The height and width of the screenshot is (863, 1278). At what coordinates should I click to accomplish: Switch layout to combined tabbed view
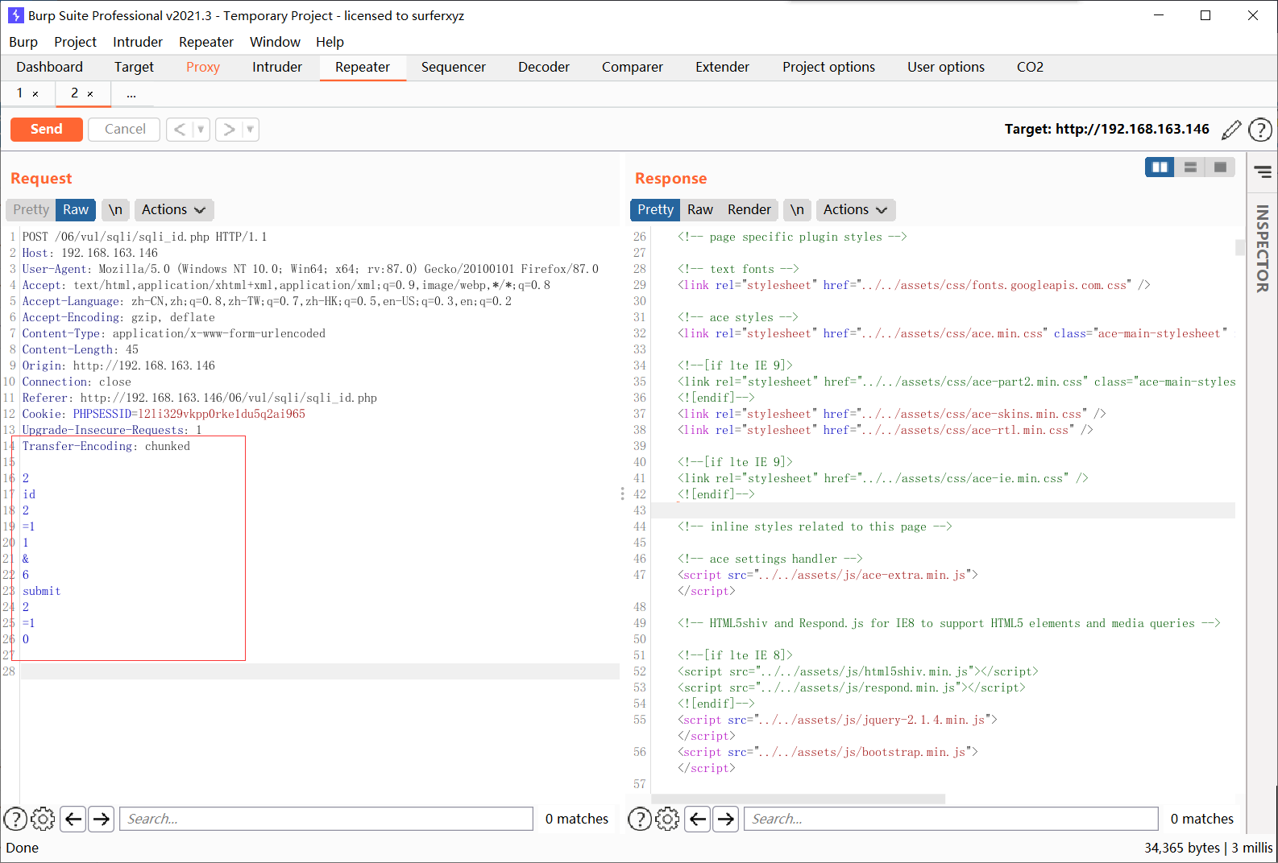click(x=1220, y=167)
